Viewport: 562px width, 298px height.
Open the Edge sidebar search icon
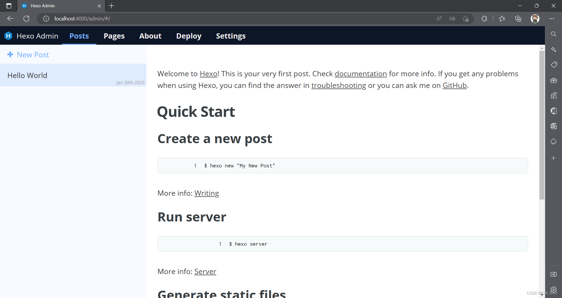pyautogui.click(x=554, y=34)
